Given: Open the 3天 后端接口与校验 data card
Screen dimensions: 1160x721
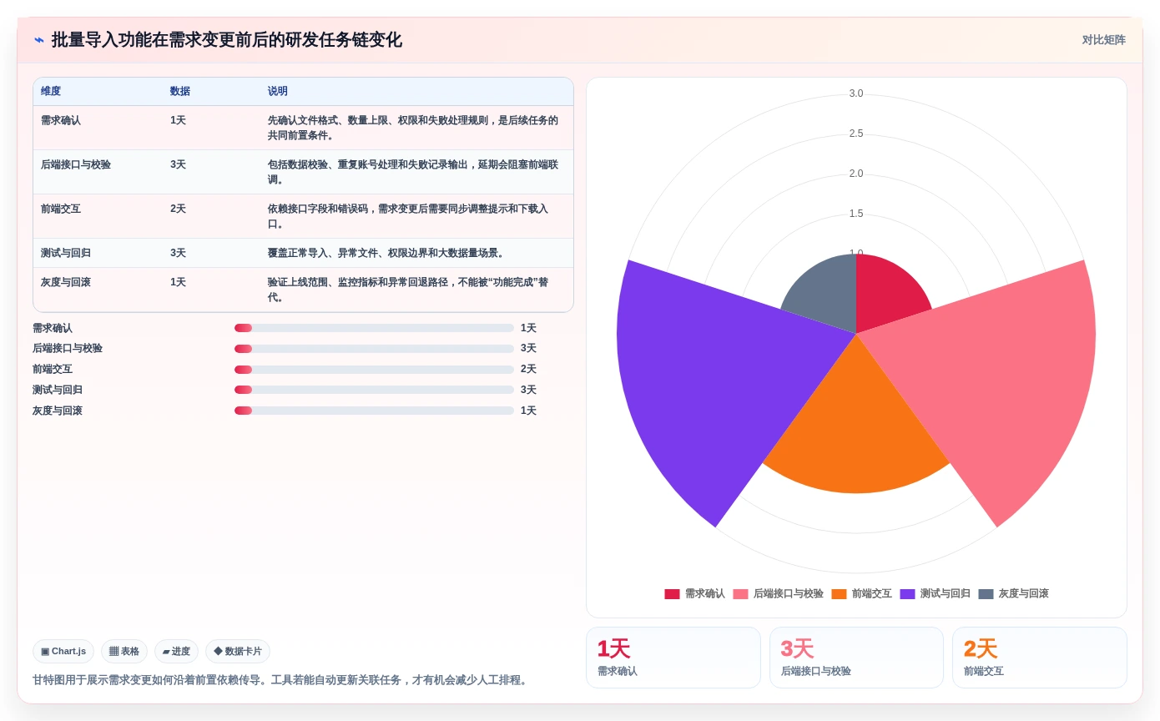Looking at the screenshot, I should (856, 658).
